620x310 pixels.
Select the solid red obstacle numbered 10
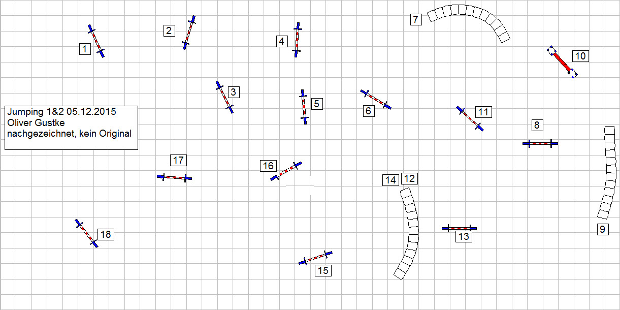562,63
